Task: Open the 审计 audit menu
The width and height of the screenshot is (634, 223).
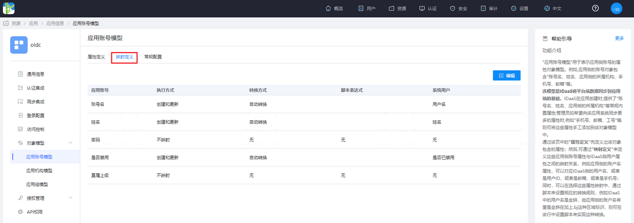Action: (x=489, y=8)
